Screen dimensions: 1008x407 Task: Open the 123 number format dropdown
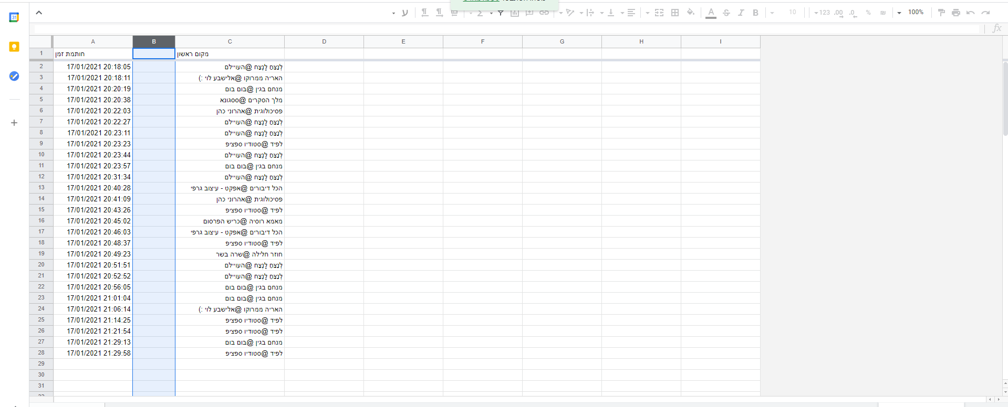(x=823, y=13)
